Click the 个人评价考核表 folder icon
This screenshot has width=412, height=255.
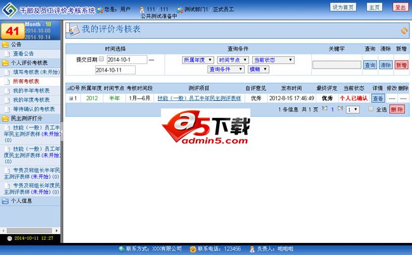(5, 63)
